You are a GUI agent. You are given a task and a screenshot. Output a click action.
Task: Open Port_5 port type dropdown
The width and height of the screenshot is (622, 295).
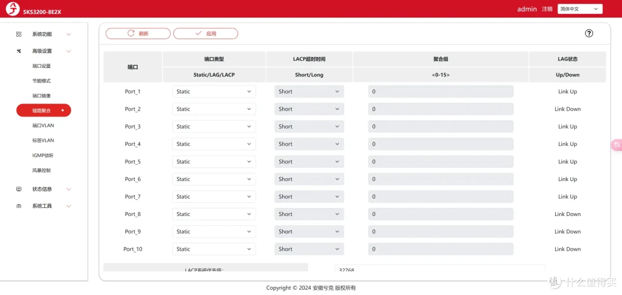pos(214,161)
